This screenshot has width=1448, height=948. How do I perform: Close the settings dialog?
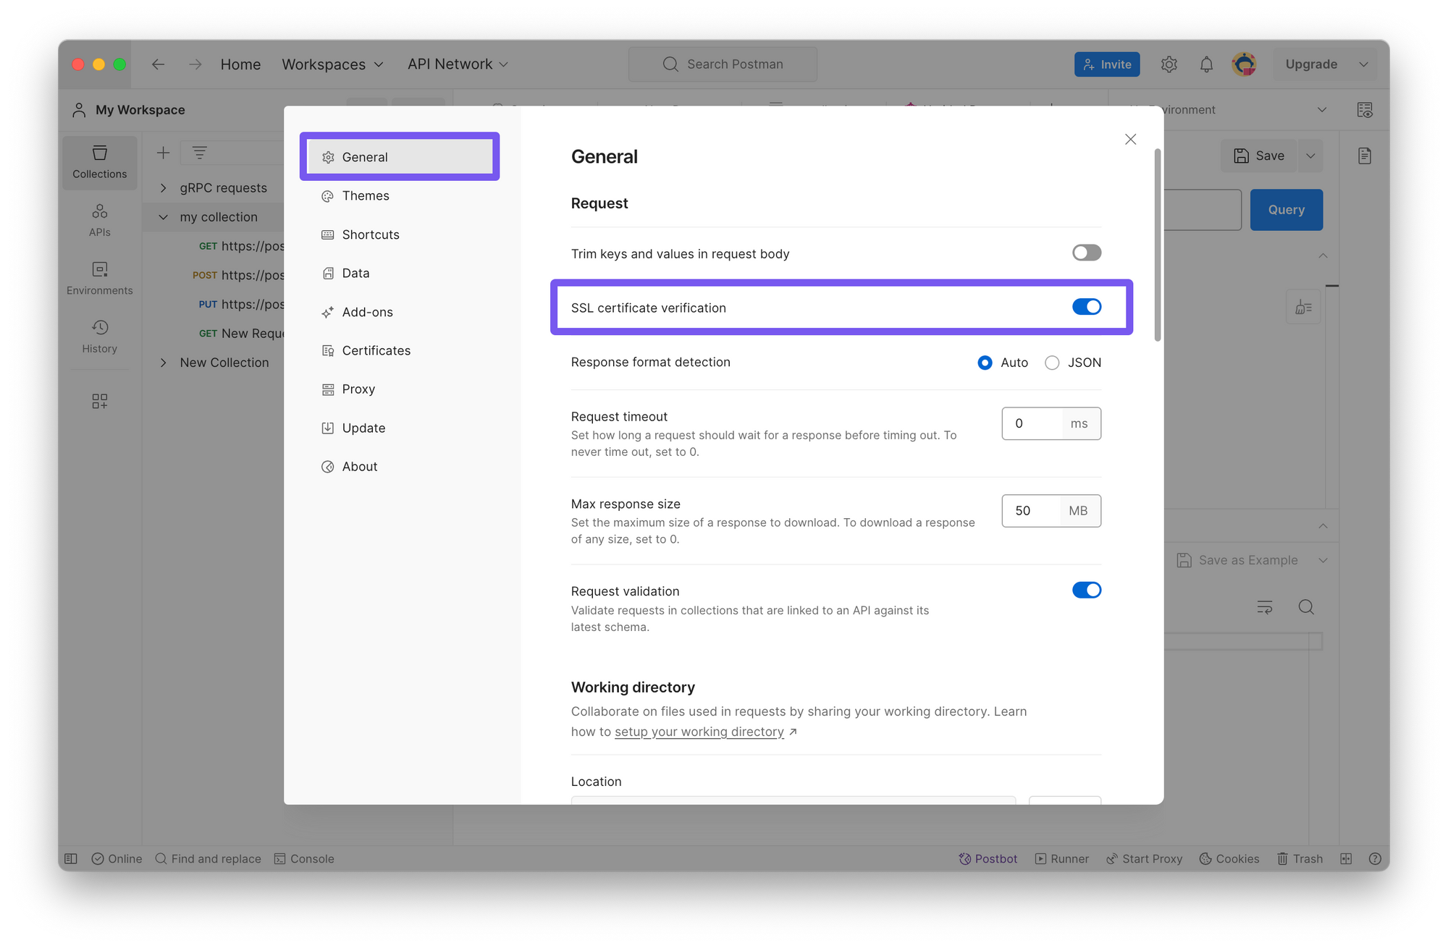coord(1130,139)
